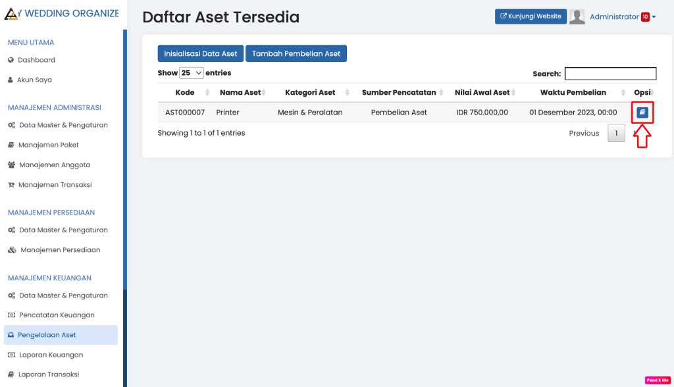
Task: Open the Show entries count dropdown
Action: (x=192, y=73)
